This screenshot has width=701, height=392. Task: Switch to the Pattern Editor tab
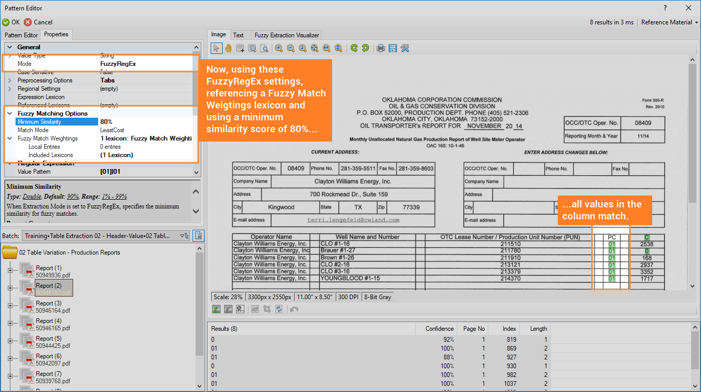pos(21,35)
